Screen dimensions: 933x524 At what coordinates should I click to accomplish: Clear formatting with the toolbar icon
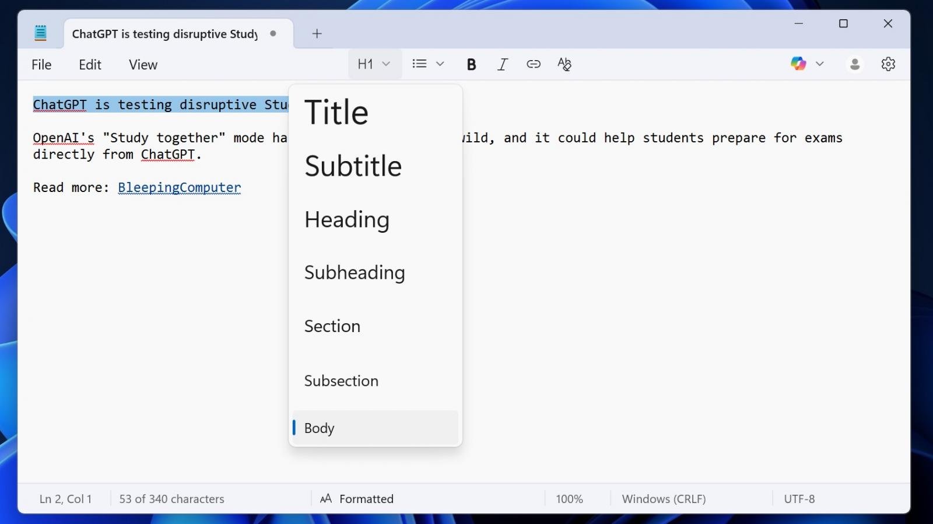[x=564, y=64]
